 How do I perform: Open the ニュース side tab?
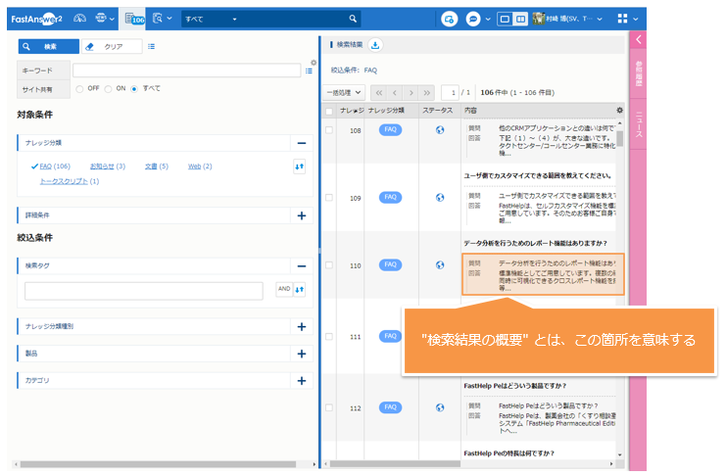638,124
